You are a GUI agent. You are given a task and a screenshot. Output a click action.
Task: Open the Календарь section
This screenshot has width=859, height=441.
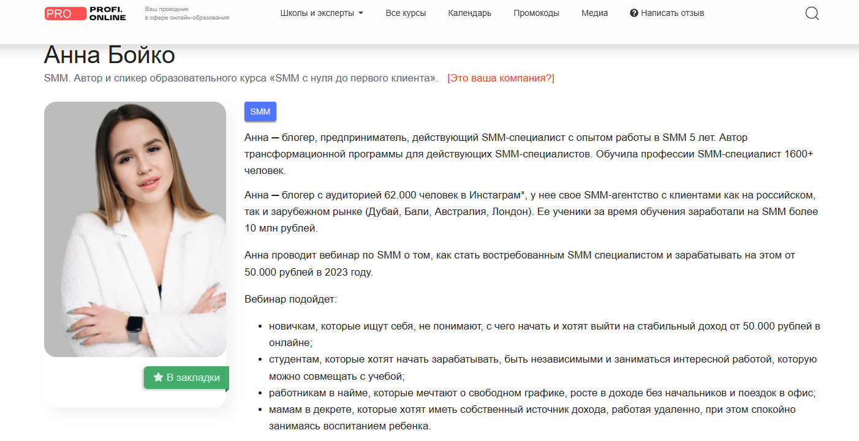469,12
